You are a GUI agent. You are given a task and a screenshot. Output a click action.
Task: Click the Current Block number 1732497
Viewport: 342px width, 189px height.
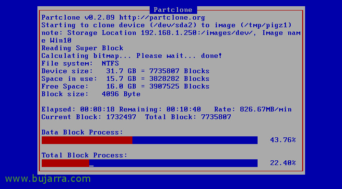click(x=121, y=117)
